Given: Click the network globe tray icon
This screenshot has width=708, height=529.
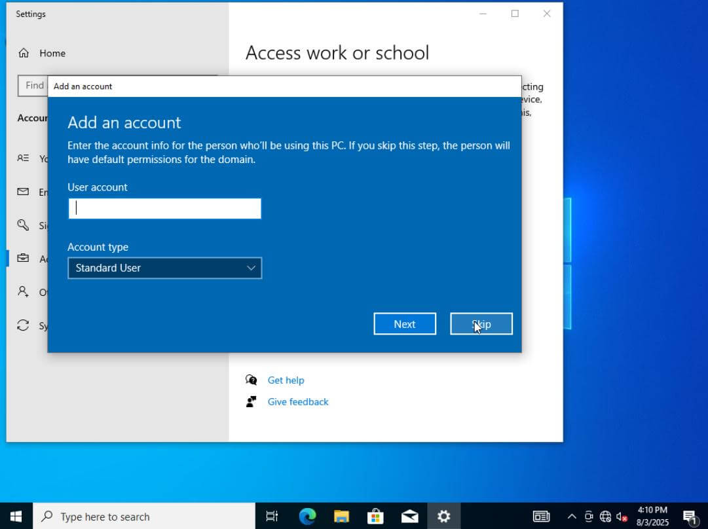Looking at the screenshot, I should pyautogui.click(x=606, y=517).
